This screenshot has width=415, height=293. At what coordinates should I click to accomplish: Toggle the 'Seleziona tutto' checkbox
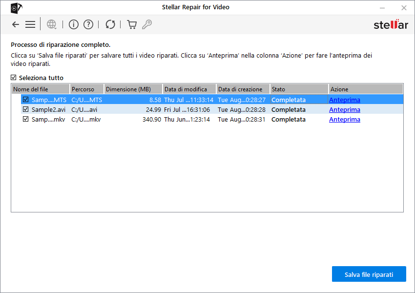coord(14,78)
